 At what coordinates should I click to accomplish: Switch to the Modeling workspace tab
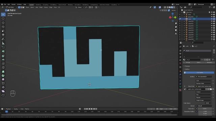click(38, 5)
